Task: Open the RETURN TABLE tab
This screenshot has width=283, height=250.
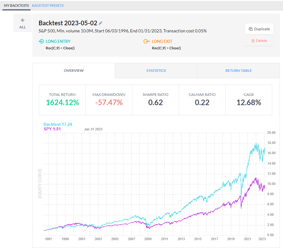Action: tap(238, 71)
